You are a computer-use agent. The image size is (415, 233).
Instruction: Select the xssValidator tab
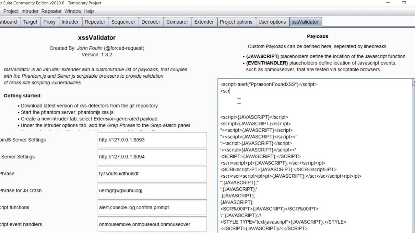tap(305, 22)
